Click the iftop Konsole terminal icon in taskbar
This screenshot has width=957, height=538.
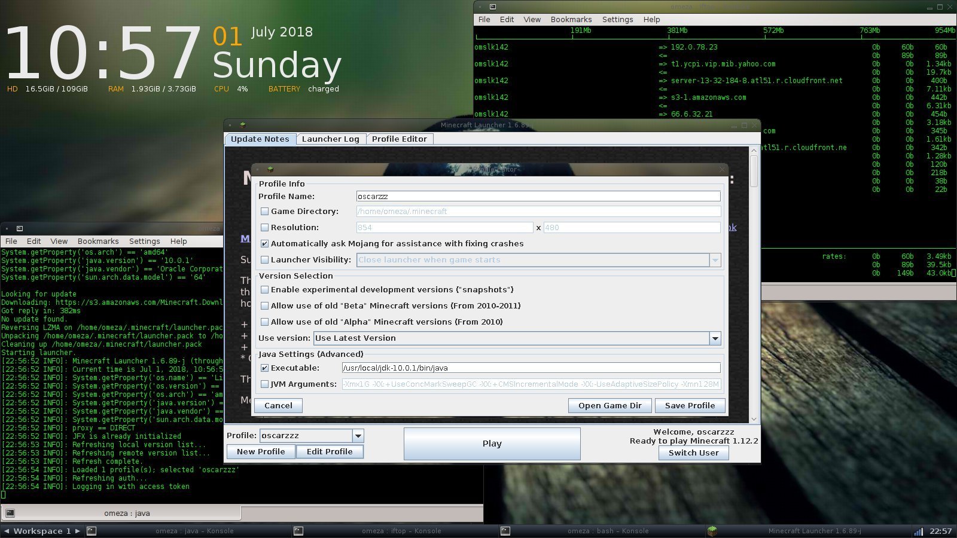click(x=298, y=531)
